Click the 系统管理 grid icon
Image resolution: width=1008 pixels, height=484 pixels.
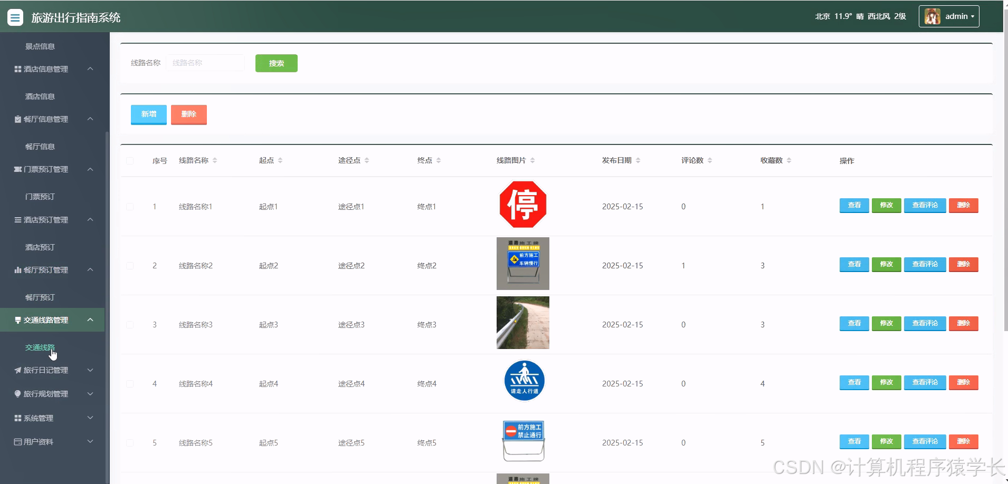pos(18,418)
